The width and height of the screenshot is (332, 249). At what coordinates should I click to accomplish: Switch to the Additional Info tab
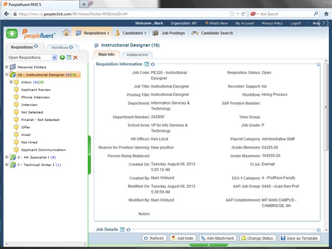[x=137, y=55]
